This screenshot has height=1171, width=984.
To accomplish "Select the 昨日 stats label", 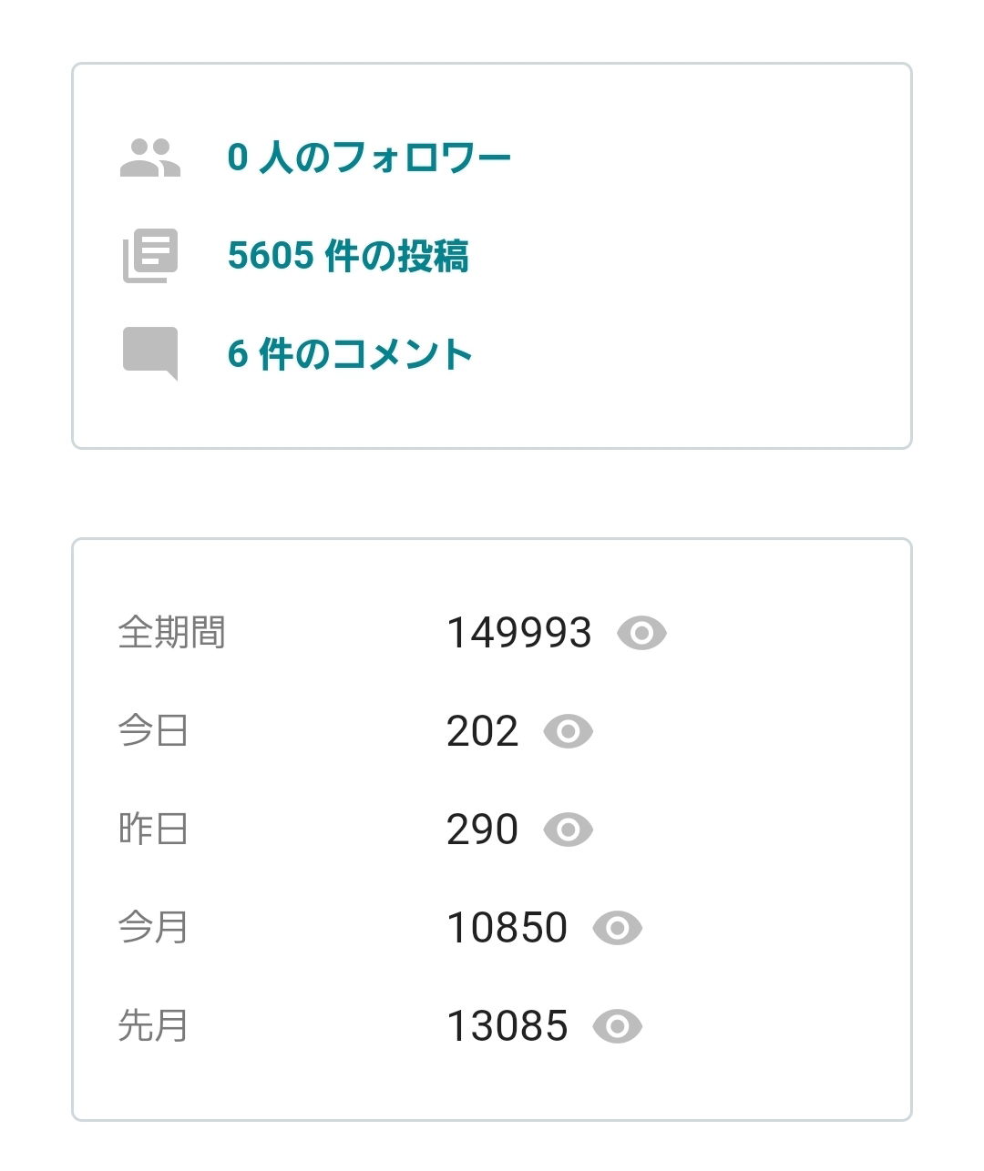I will click(153, 829).
